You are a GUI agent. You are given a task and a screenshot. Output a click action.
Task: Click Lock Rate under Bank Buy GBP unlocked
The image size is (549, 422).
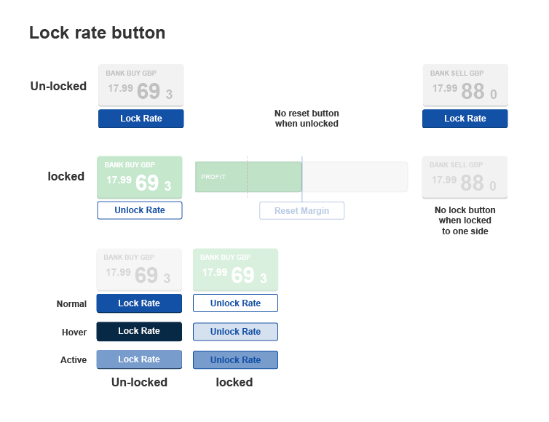[141, 119]
